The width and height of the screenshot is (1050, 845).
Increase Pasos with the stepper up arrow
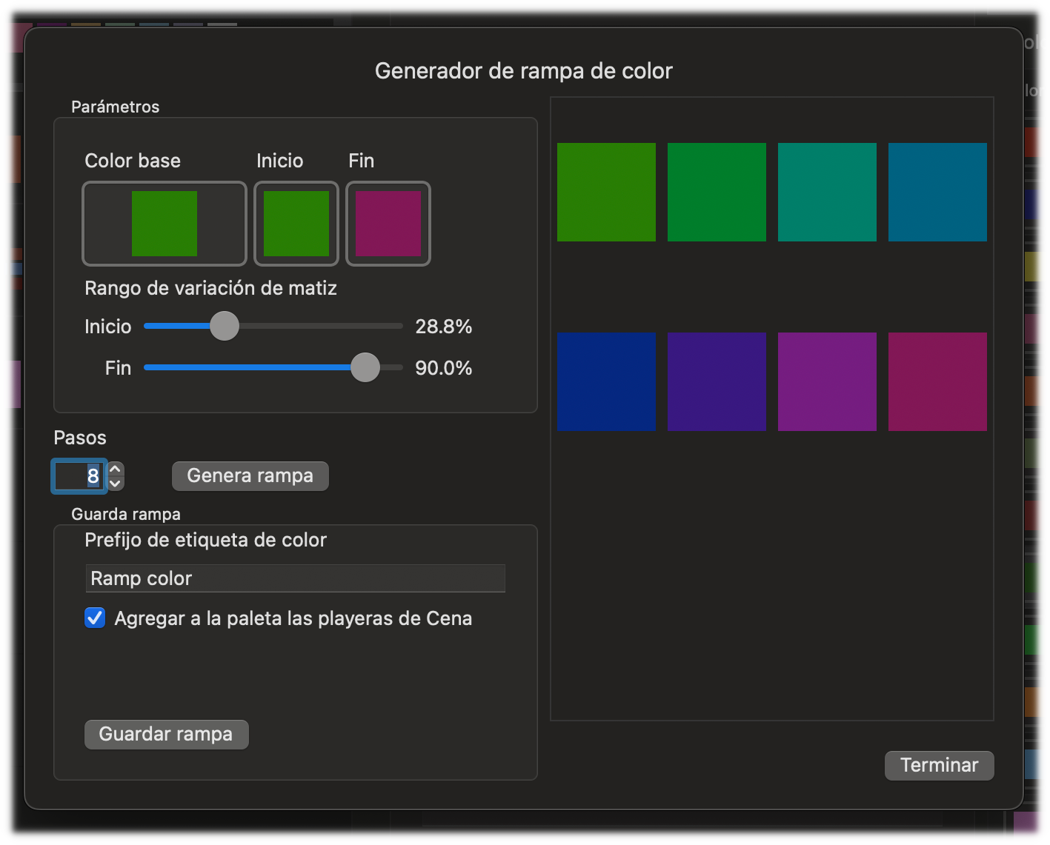tap(116, 469)
